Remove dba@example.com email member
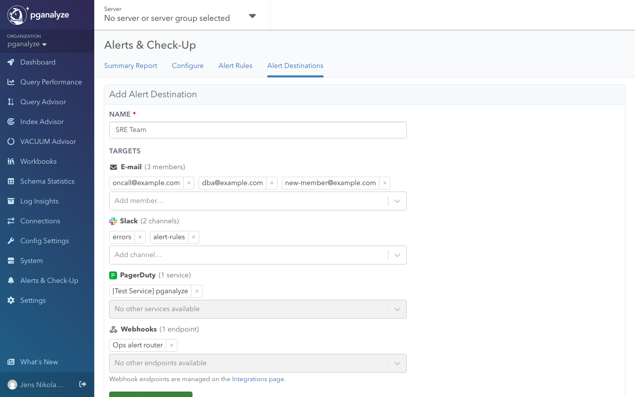Viewport: 635px width, 397px height. (x=272, y=183)
